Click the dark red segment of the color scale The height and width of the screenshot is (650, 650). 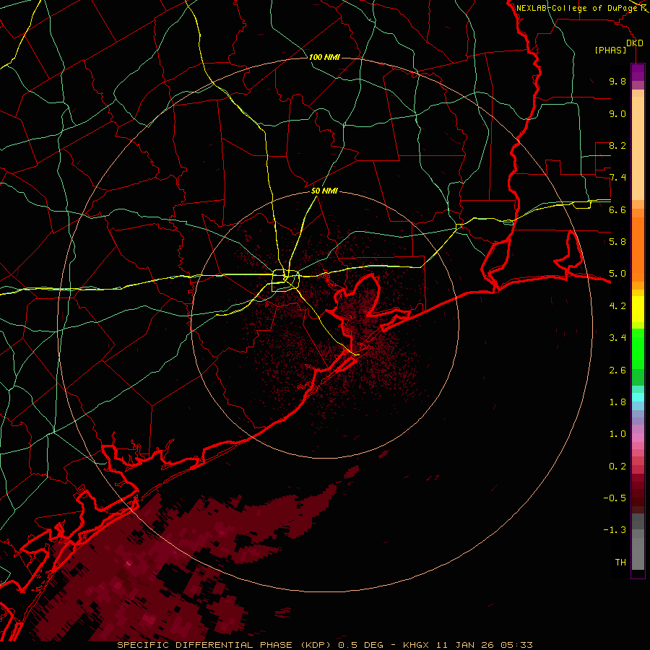(x=638, y=493)
